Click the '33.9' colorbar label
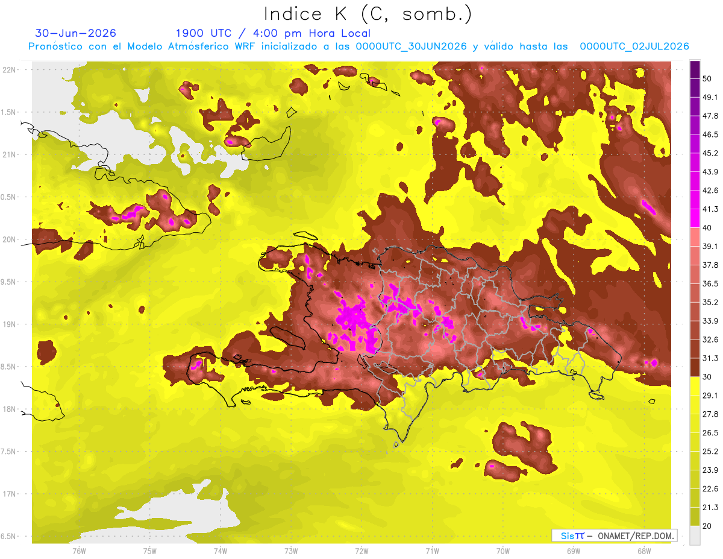Image resolution: width=723 pixels, height=559 pixels. [710, 321]
